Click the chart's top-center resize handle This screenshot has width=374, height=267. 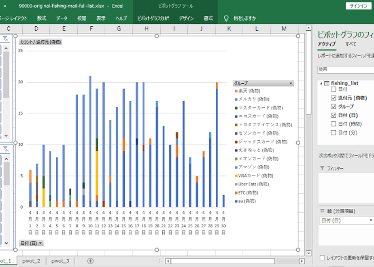(157, 36)
